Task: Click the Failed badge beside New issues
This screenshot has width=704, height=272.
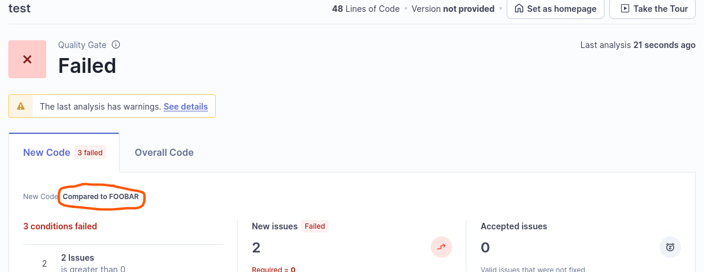Action: click(315, 226)
